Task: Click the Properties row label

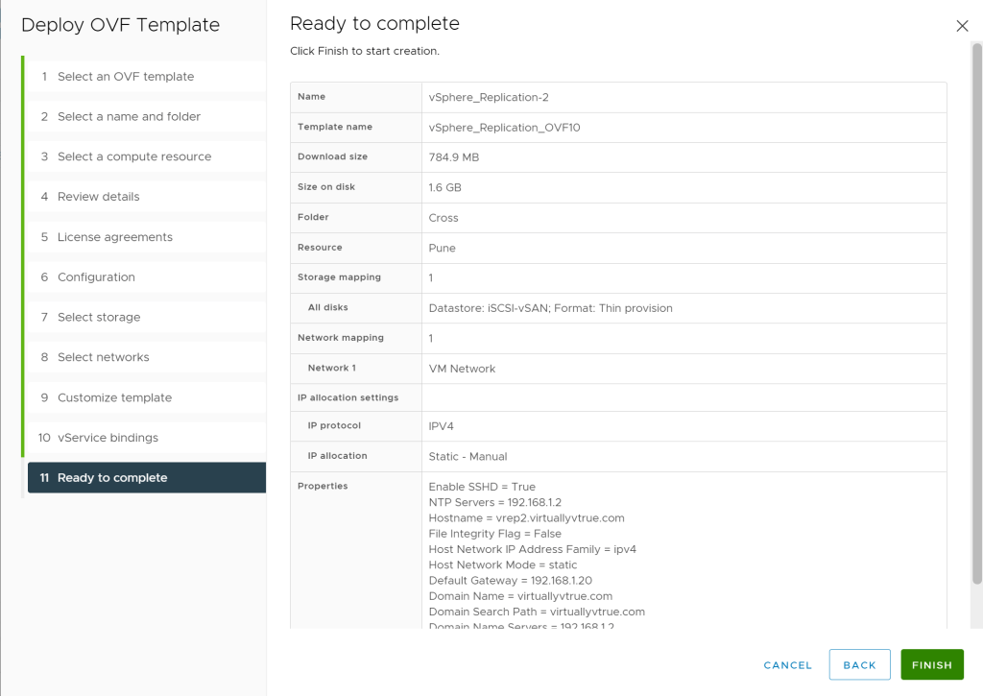Action: click(x=323, y=487)
